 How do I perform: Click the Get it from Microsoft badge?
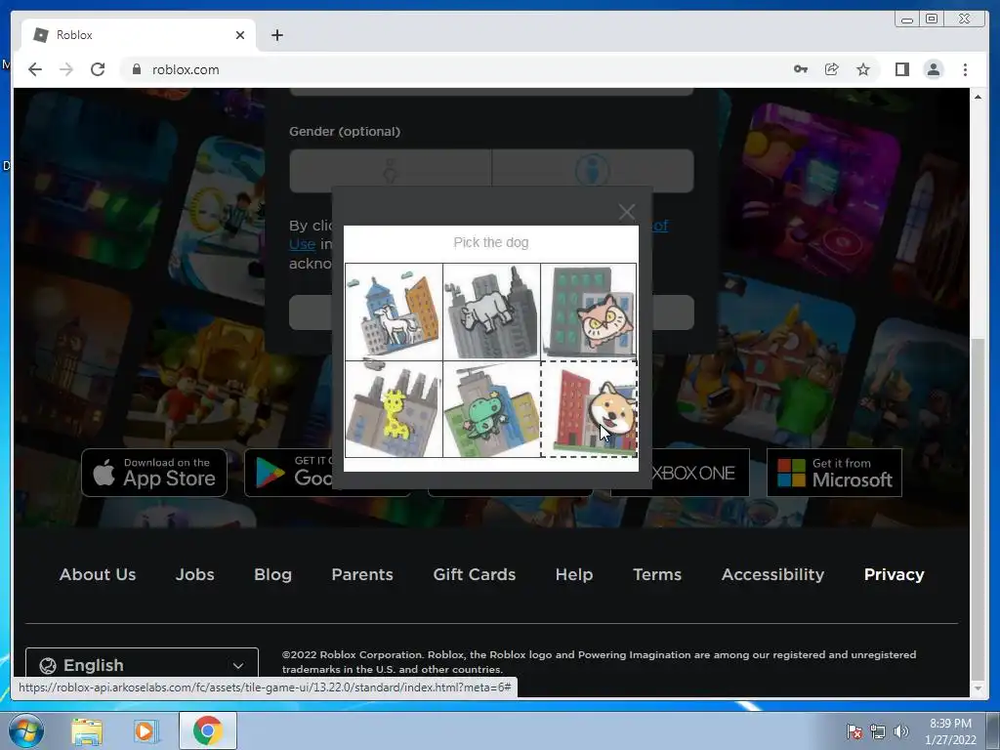pyautogui.click(x=834, y=473)
